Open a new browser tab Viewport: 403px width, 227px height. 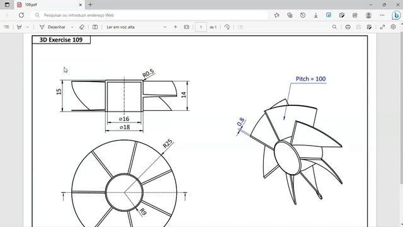pos(90,4)
